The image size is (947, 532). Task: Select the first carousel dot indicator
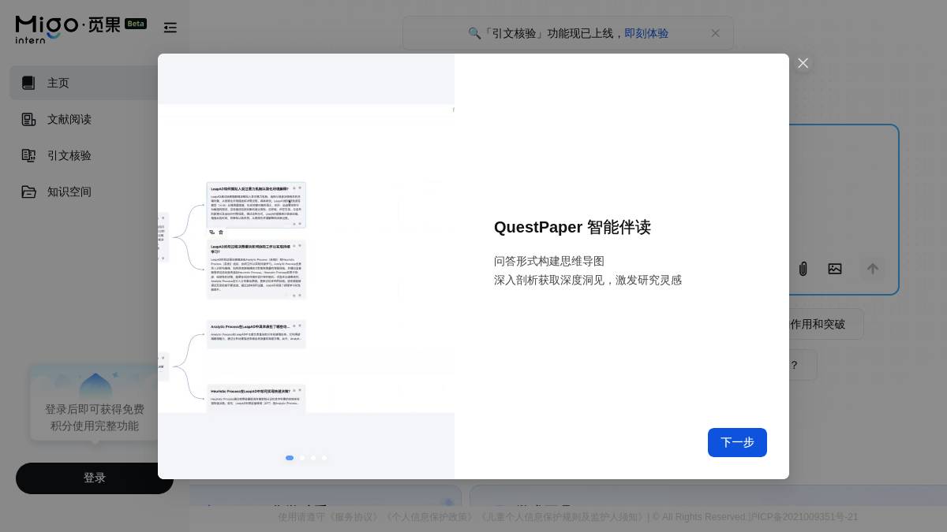tap(290, 458)
